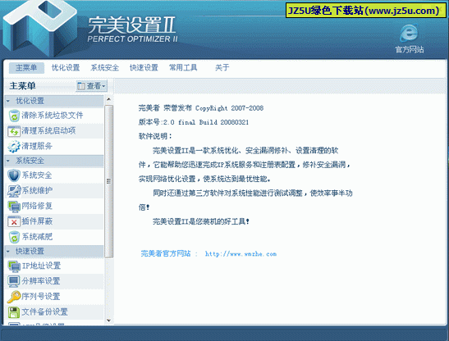Open the http://www.wmzhe.com link
Screen dimensions: 449x341
tap(241, 254)
